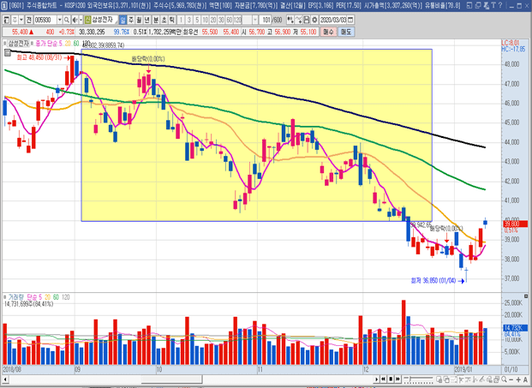Open the bar count dropdown before 101/600
Viewport: 532px width, 388px height.
click(254, 19)
